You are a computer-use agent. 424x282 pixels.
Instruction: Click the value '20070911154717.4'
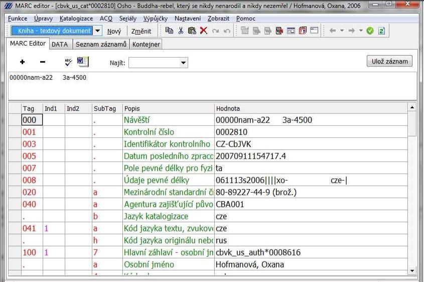(251, 156)
